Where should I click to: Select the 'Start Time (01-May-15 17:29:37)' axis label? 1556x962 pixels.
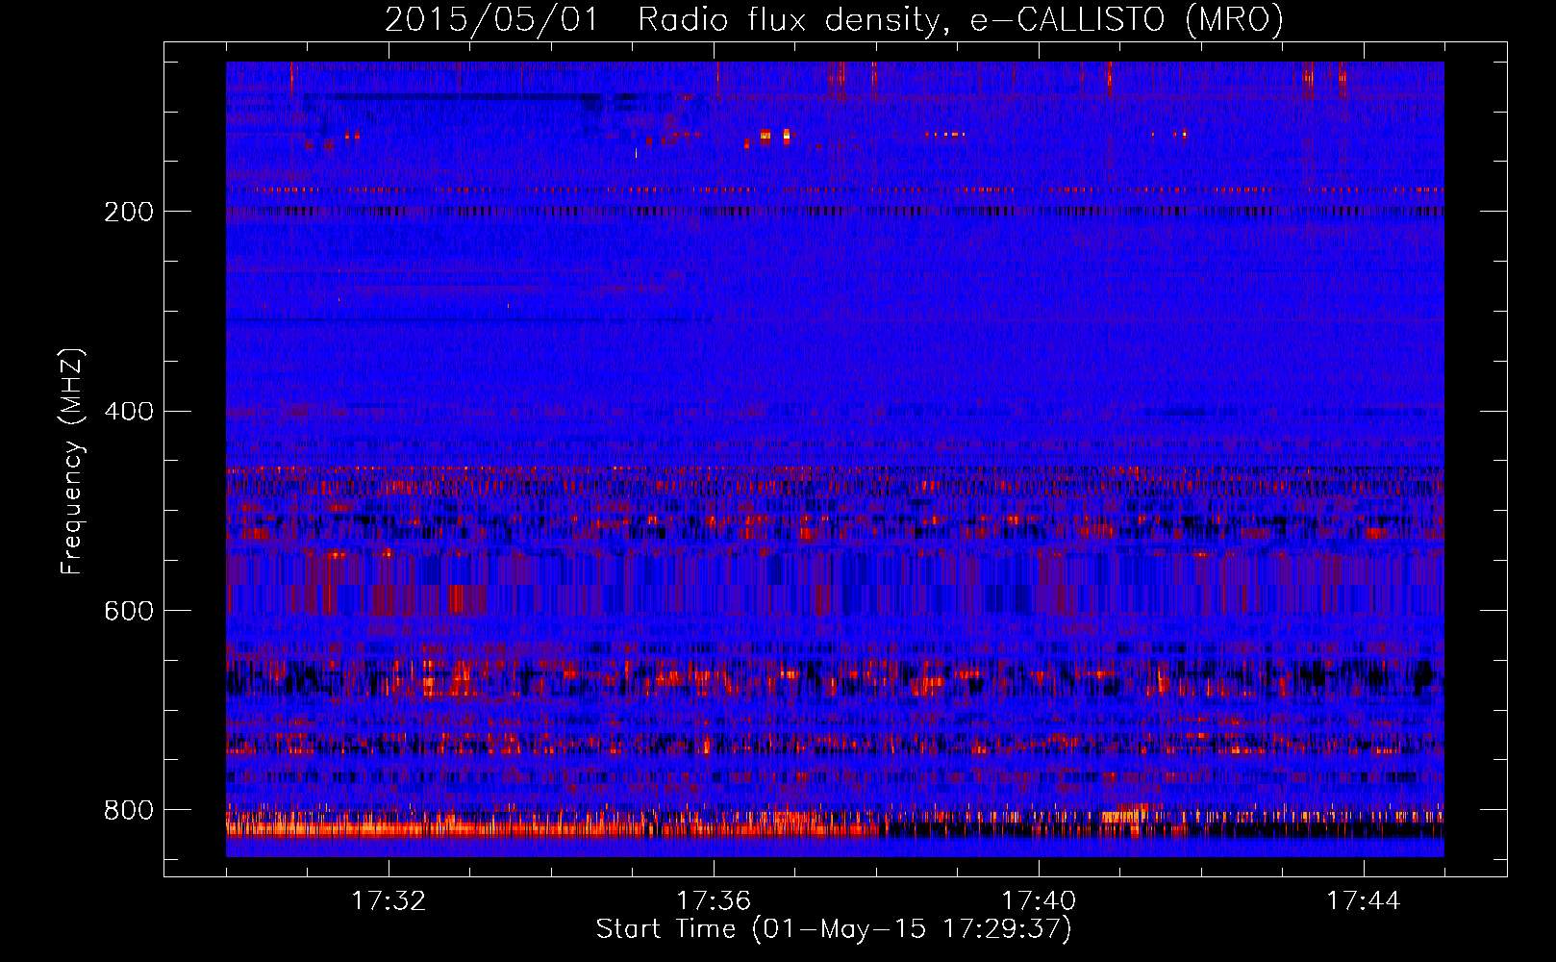834,929
